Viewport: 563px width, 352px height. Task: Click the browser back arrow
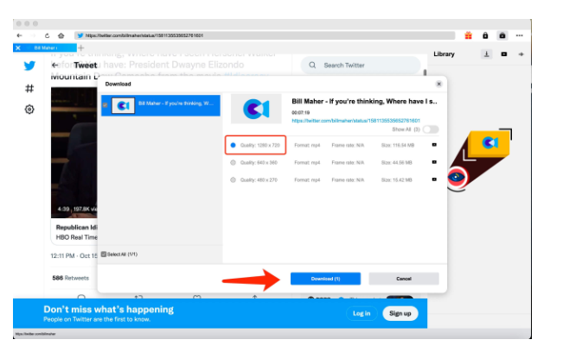19,35
